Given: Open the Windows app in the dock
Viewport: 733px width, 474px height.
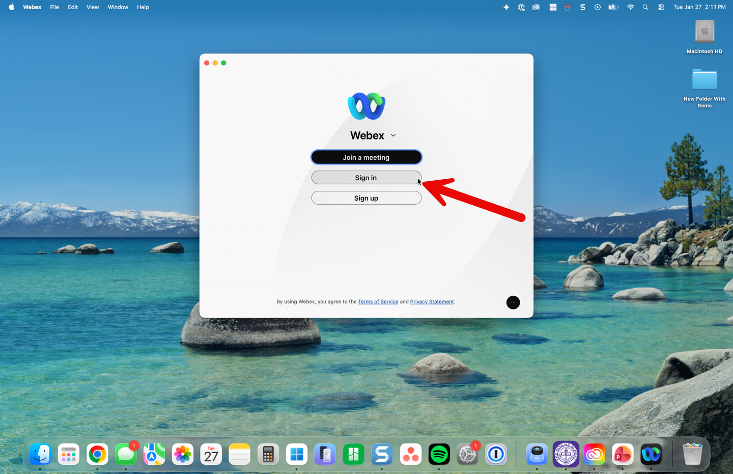Looking at the screenshot, I should point(297,454).
